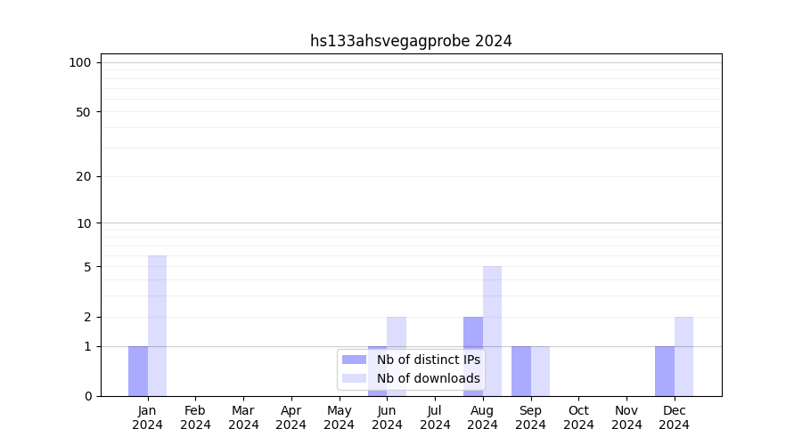
Task: Click the chart title hs133ahsvegagprobe 2024
Action: pyautogui.click(x=411, y=41)
